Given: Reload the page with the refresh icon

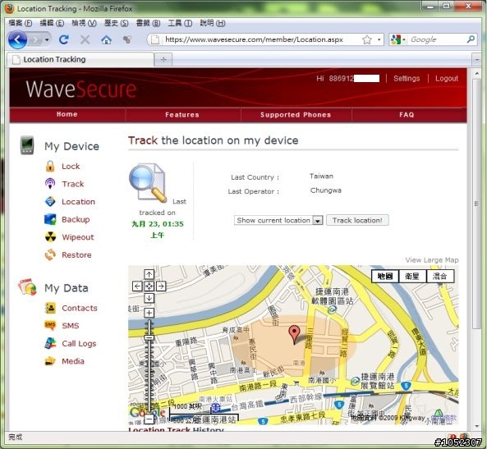Looking at the screenshot, I should pos(64,39).
